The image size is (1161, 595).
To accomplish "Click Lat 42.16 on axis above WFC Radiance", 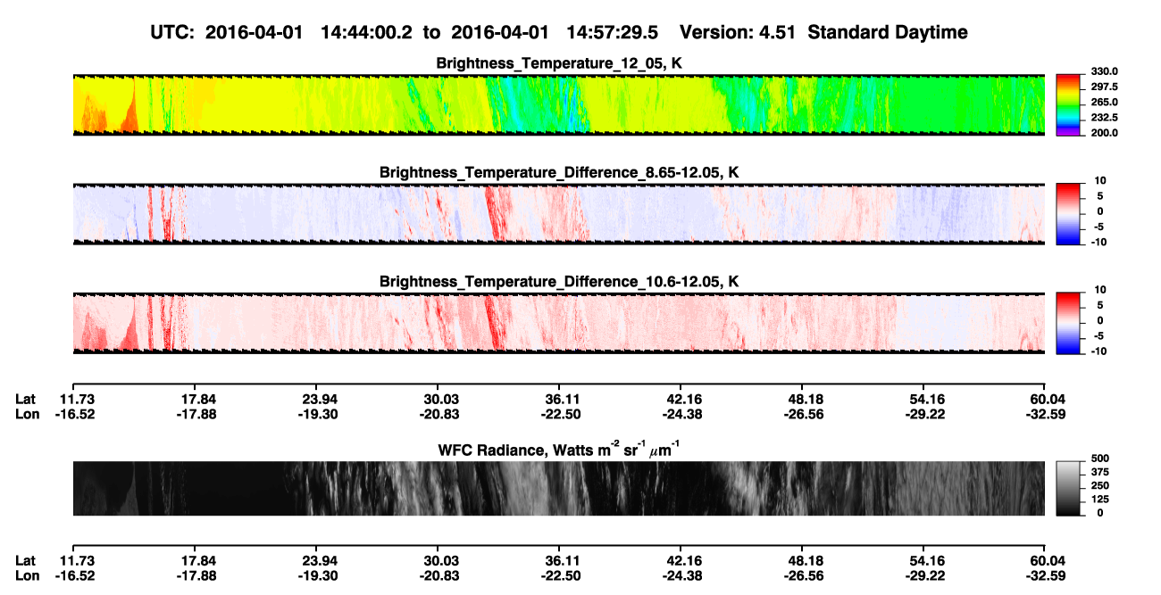I will click(x=681, y=399).
